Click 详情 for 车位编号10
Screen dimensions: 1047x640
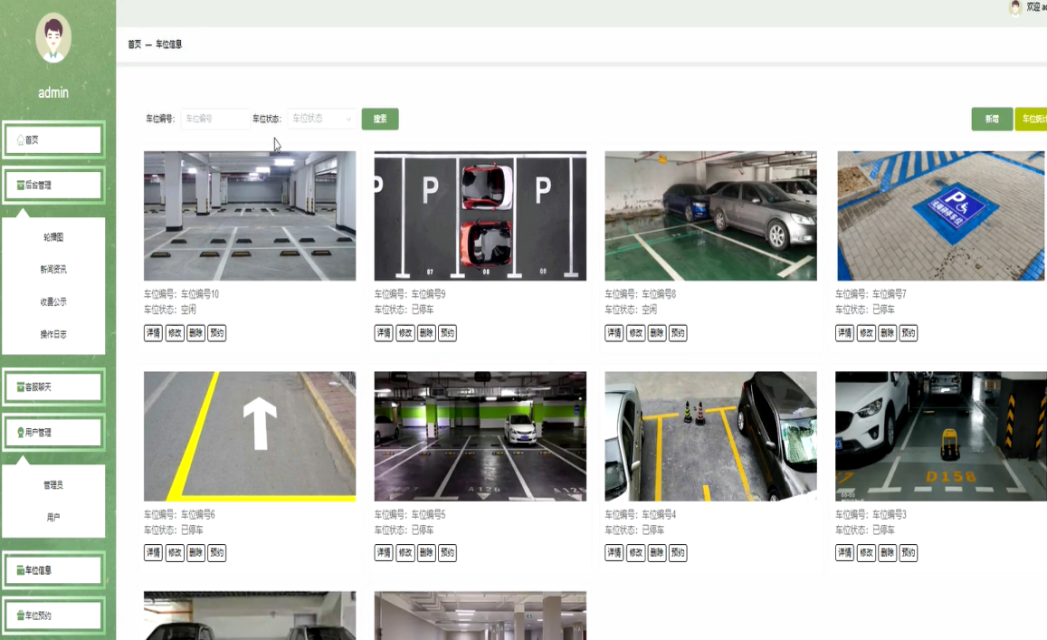[x=153, y=333]
